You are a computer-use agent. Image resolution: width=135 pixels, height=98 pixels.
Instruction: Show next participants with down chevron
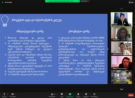[122, 89]
